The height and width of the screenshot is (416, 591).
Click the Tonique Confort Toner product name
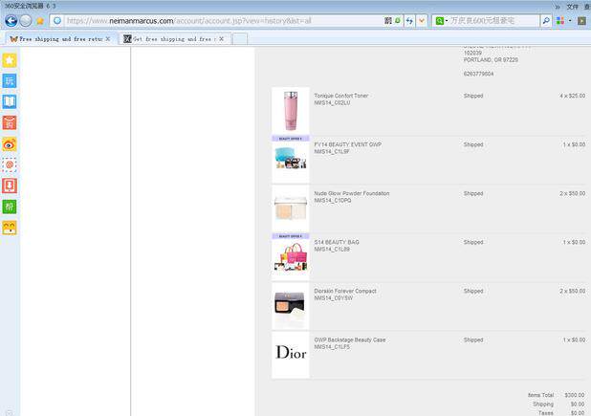point(341,96)
